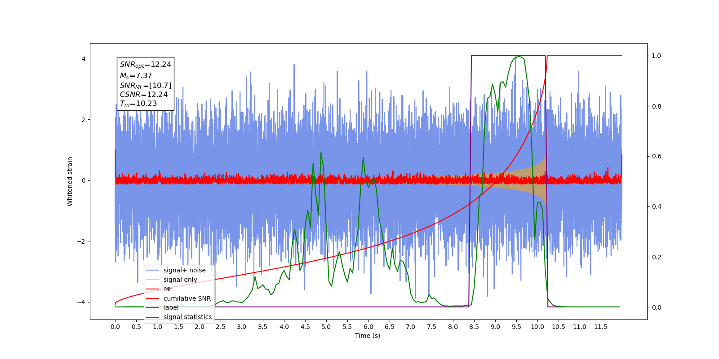Click the x-axis tick label 4.0
The image size is (719, 359).
[284, 327]
